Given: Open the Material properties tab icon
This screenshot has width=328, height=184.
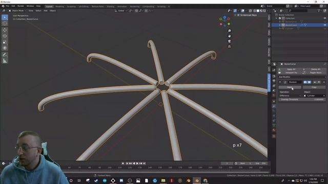Looking at the screenshot, I should 274,130.
